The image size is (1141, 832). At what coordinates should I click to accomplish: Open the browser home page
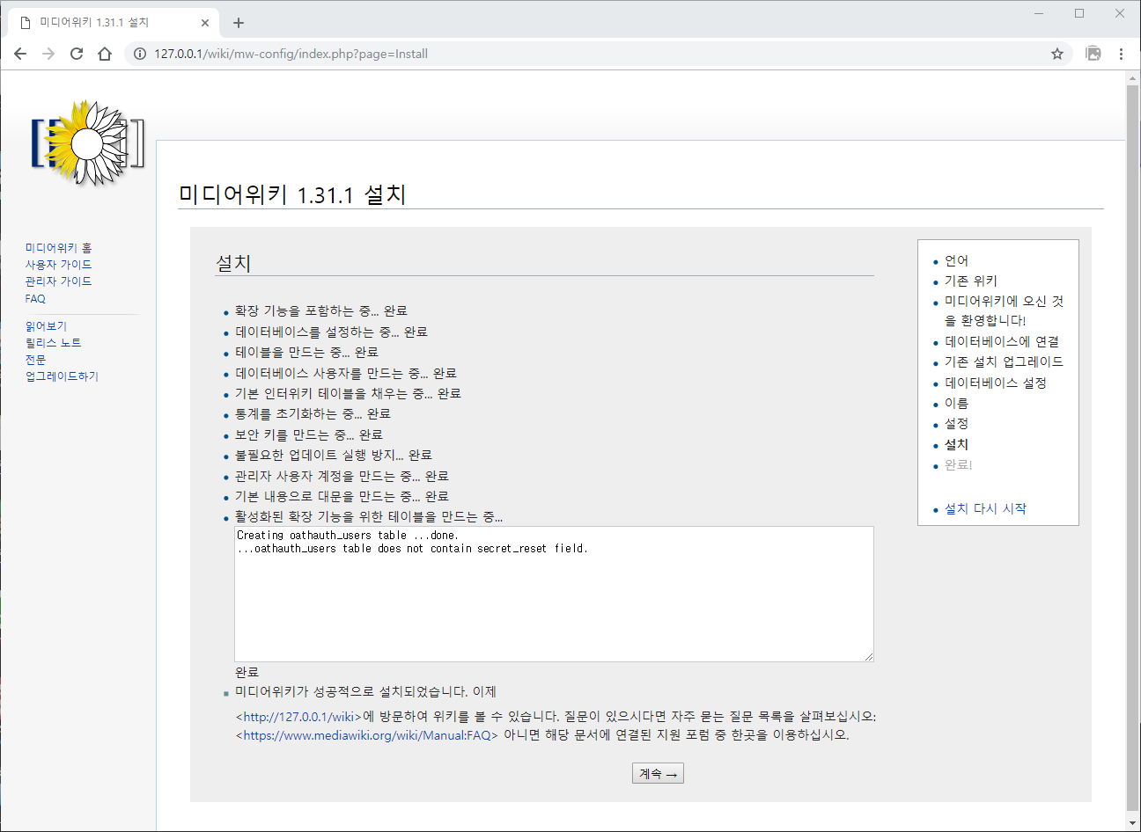pyautogui.click(x=105, y=54)
